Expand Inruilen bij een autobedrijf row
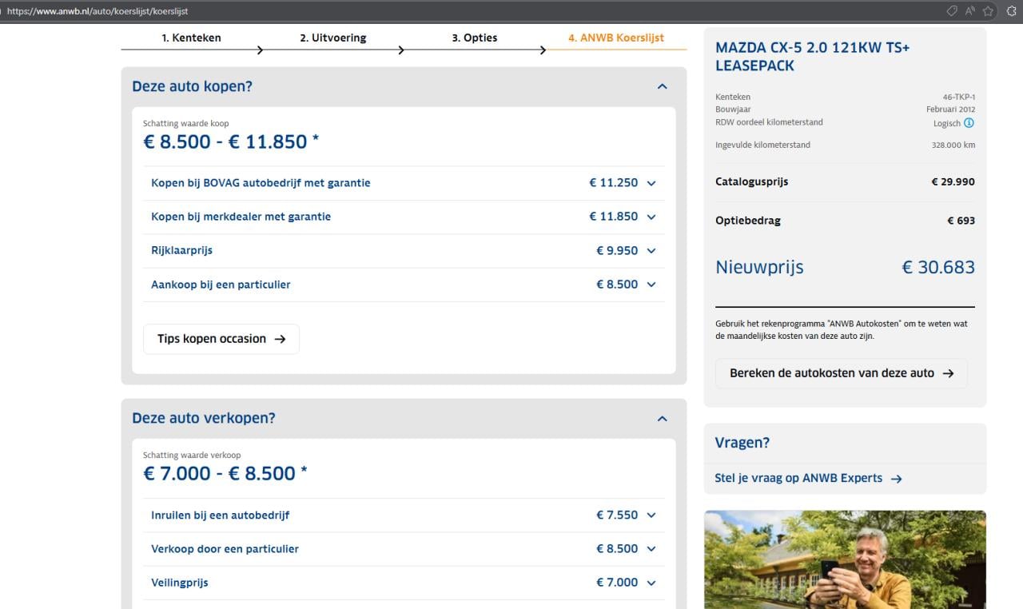The height and width of the screenshot is (609, 1023). 651,515
